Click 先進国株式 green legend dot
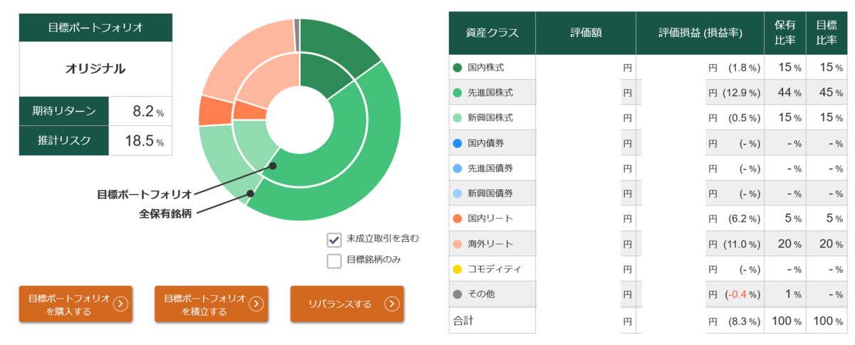This screenshot has width=855, height=345. (457, 92)
